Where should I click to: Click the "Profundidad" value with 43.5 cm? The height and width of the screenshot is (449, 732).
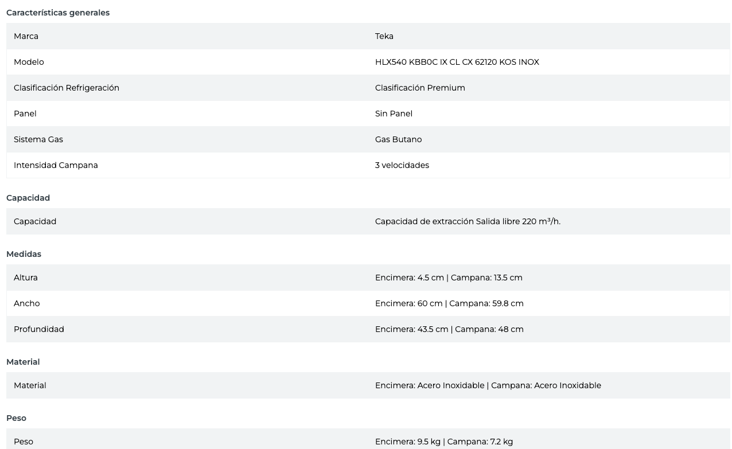449,329
